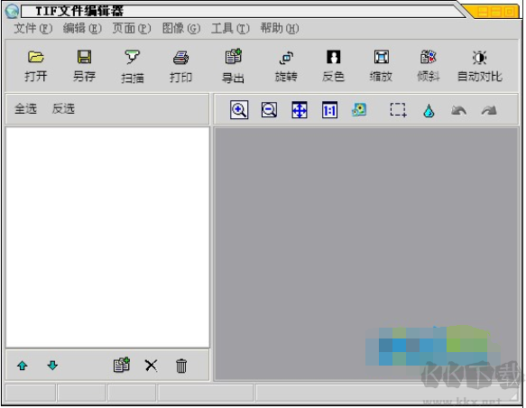Viewport: 526px width, 408px height.
Task: Click the 另存 save-as floppy icon
Action: [84, 57]
